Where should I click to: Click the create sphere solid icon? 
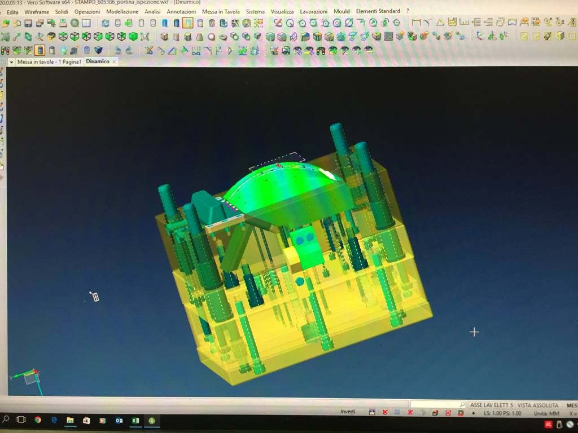pyautogui.click(x=211, y=37)
